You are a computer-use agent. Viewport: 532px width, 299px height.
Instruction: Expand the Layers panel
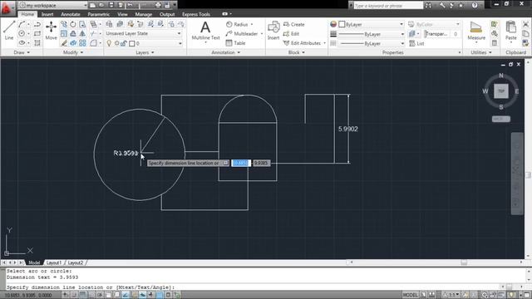(x=145, y=52)
